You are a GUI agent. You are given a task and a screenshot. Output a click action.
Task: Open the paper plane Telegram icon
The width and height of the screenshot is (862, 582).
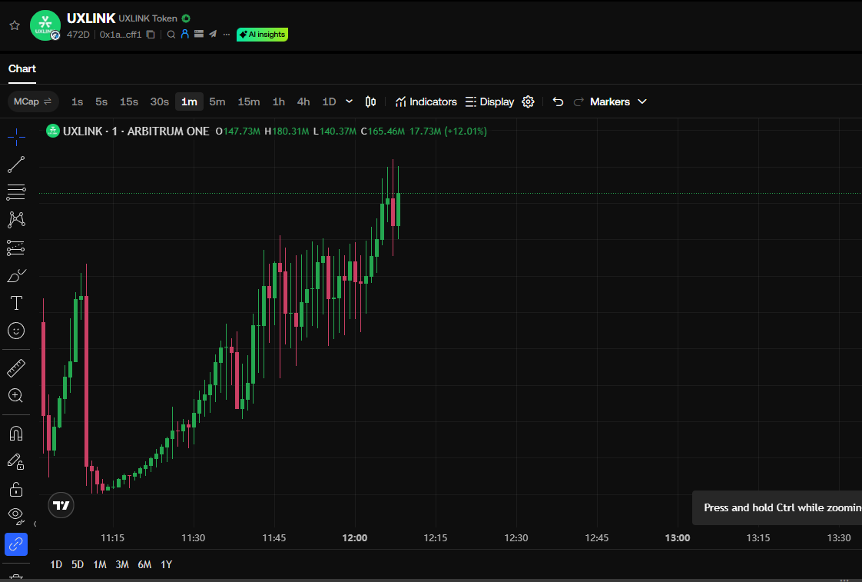coord(213,34)
